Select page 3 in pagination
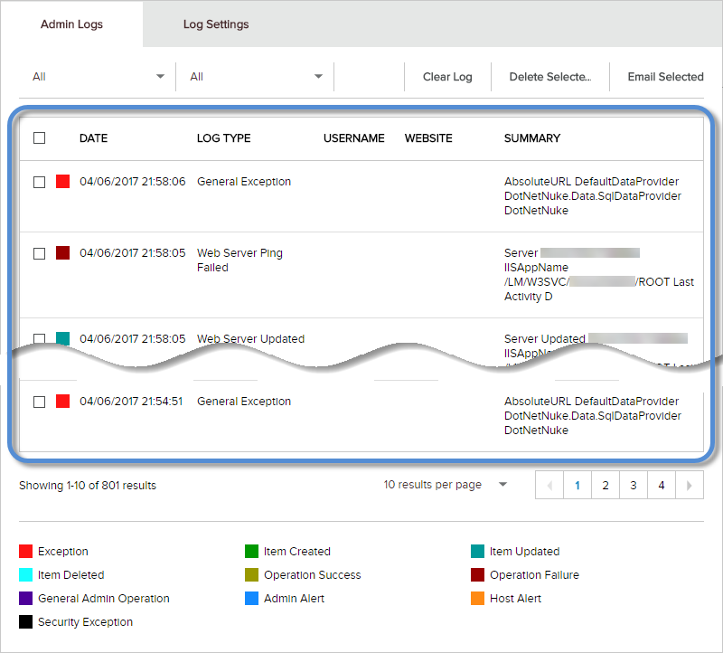 634,485
